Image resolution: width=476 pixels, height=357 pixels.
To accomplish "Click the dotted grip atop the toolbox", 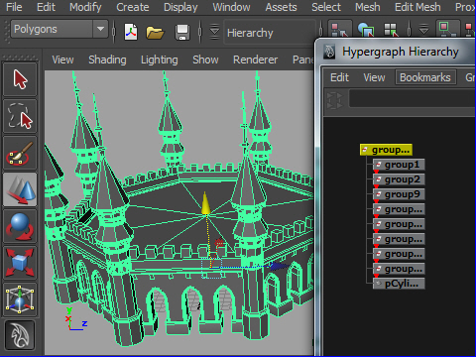I will [20, 58].
